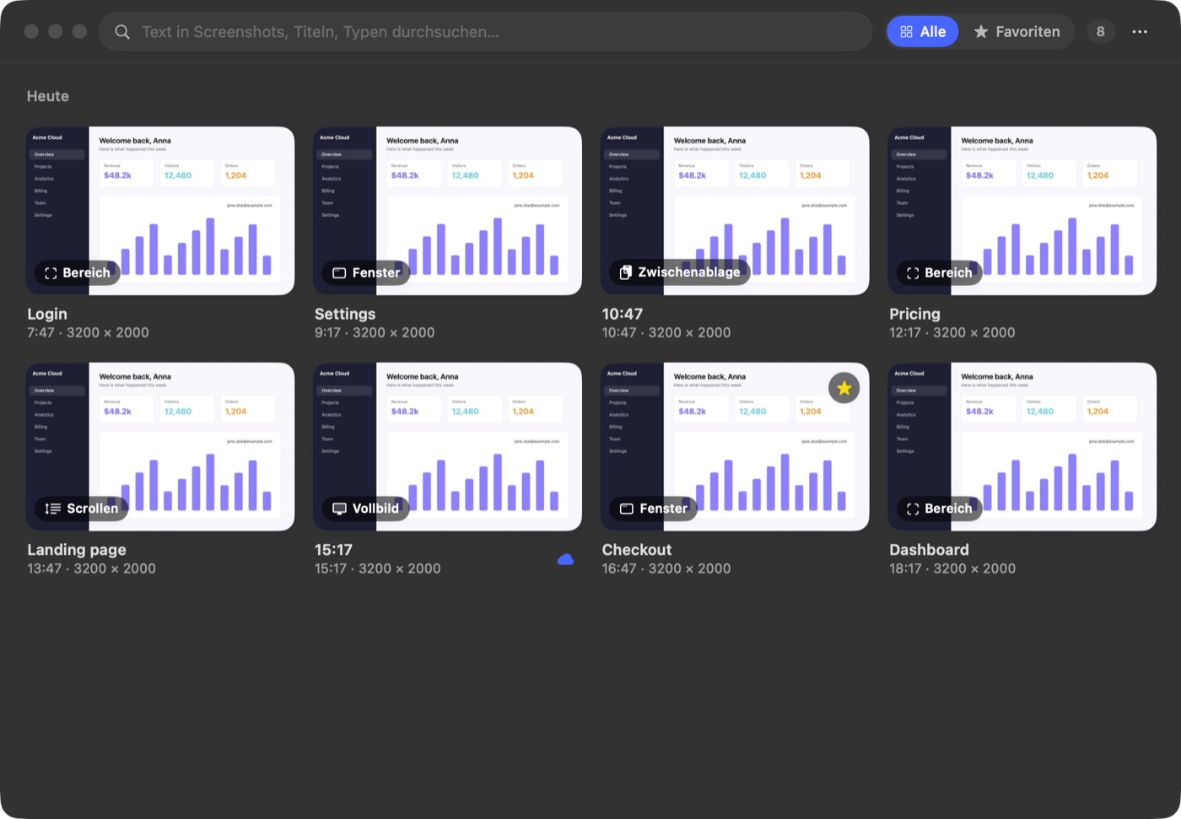Click the blue cloud icon on the 15:17 item
Screen dimensions: 1181x819
point(565,559)
